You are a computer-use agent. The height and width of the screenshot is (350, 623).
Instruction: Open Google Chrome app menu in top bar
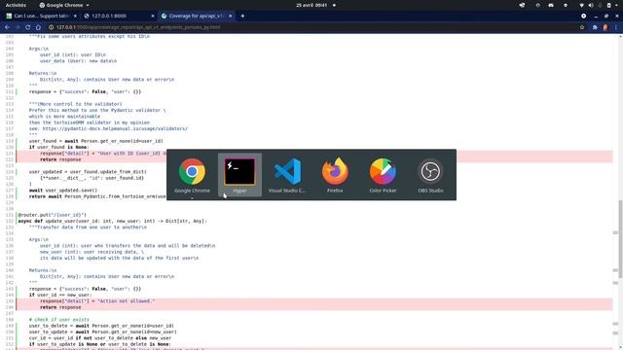coord(64,5)
